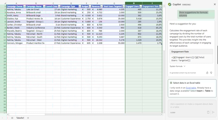Select cell 'Cartier, Christian'
Screen dimensions: 218x120
pos(16,25)
